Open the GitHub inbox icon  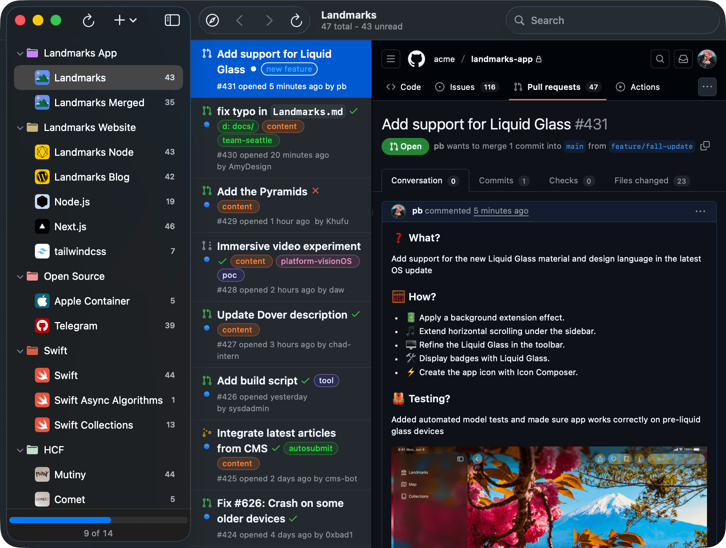(683, 59)
